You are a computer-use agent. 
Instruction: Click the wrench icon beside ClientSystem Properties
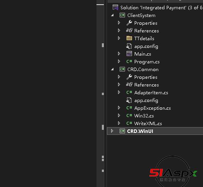tap(129, 23)
